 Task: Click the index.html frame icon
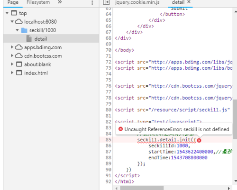click(x=19, y=72)
